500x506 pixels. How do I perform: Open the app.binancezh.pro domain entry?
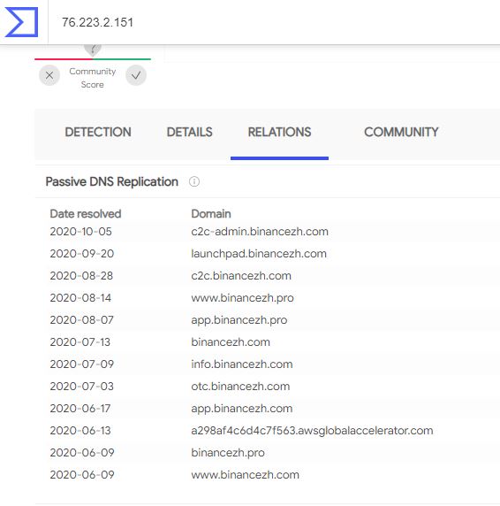coord(239,320)
